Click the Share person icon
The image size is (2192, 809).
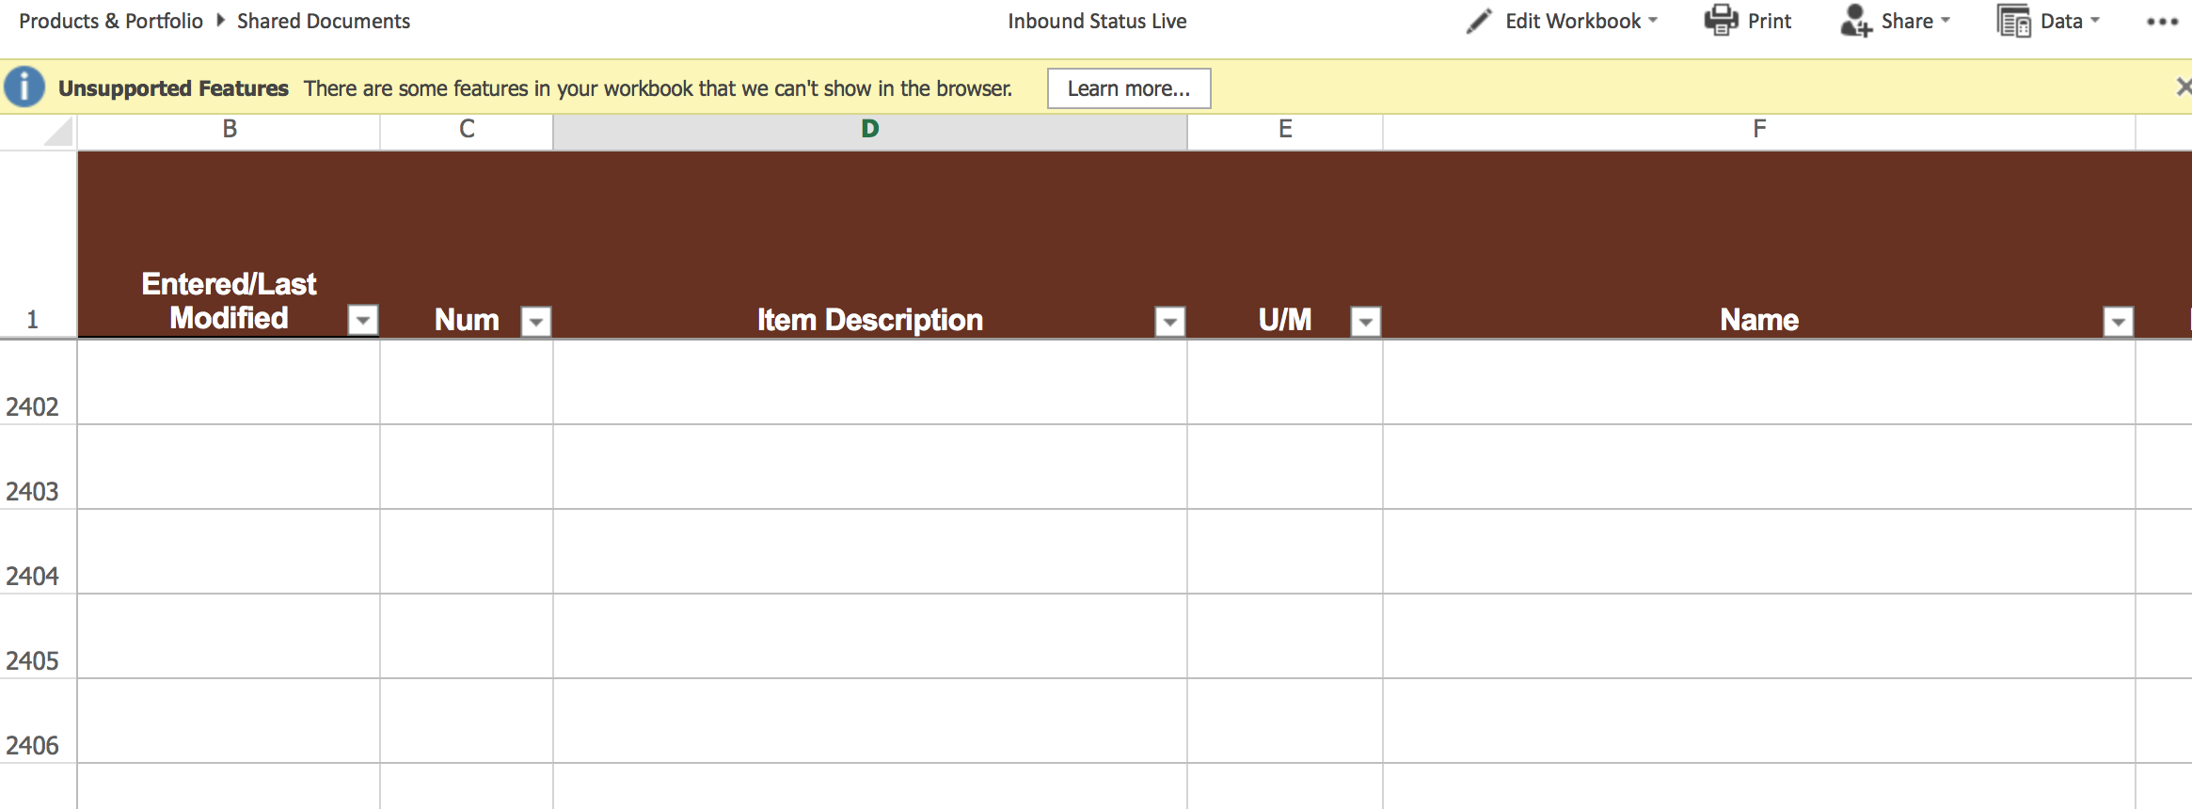tap(1855, 21)
